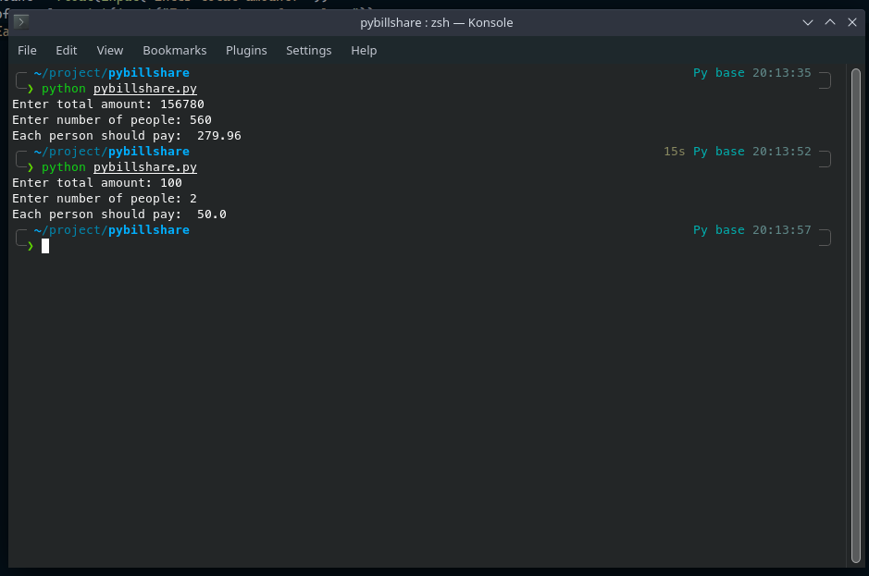Screen dimensions: 869x576
Task: Open the Edit menu
Action: [67, 51]
